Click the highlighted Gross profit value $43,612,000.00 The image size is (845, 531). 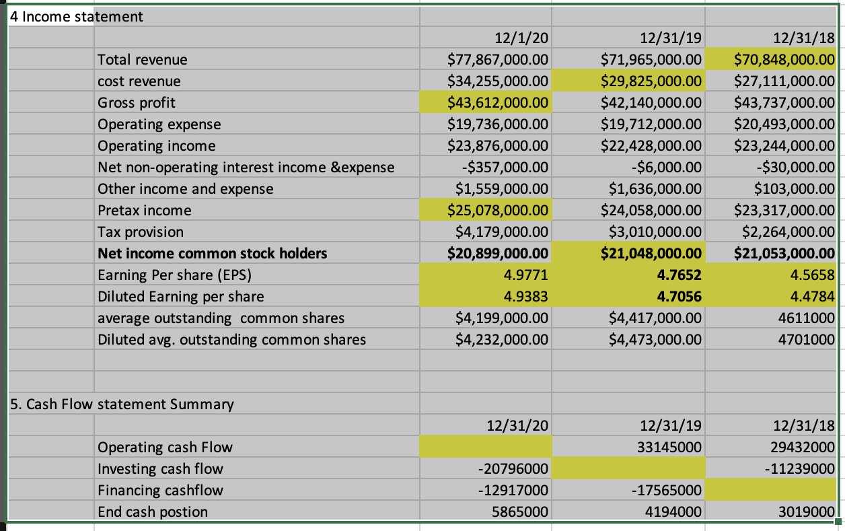(x=484, y=102)
